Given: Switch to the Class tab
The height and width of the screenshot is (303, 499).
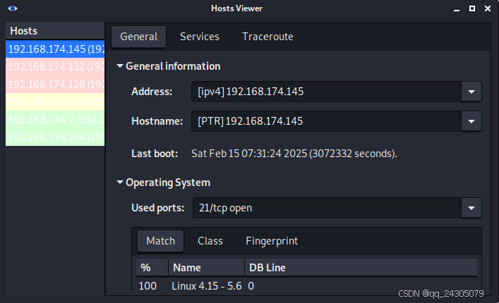Looking at the screenshot, I should [x=210, y=241].
